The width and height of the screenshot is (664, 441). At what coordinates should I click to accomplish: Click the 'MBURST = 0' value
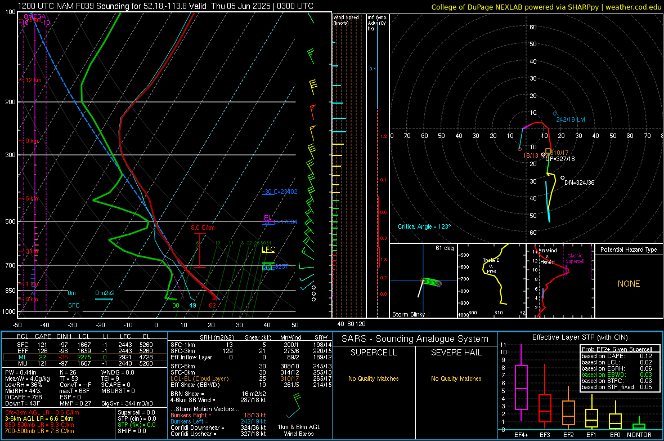[118, 391]
